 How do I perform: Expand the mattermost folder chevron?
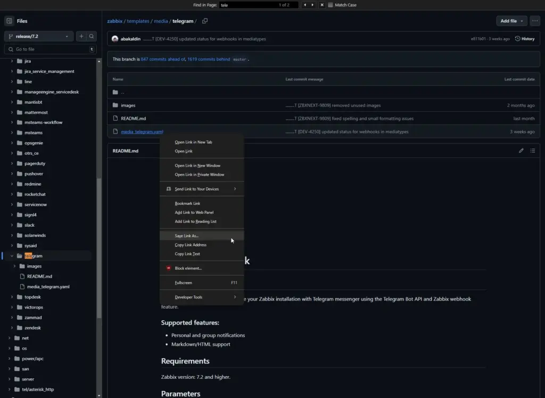pos(12,112)
